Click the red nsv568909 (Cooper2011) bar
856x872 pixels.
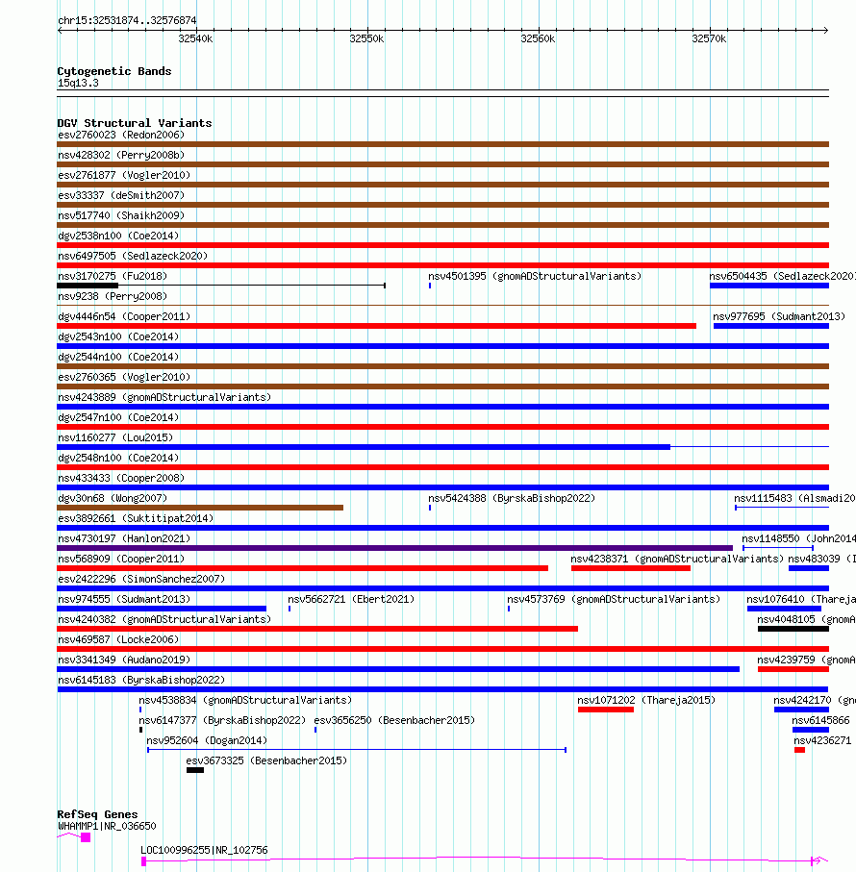point(303,568)
